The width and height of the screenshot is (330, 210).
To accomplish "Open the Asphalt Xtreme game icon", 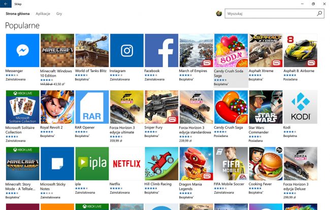I will (266, 50).
